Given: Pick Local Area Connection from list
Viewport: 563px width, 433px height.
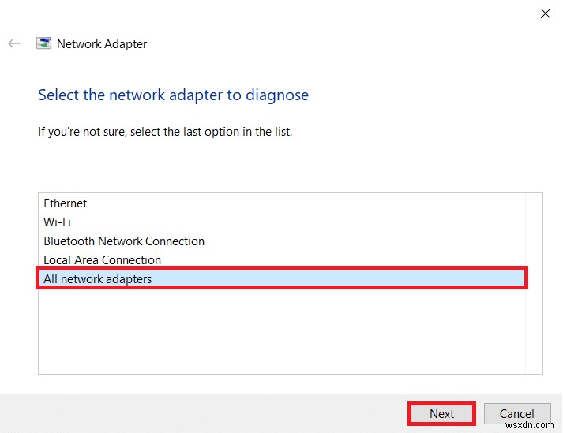Looking at the screenshot, I should pyautogui.click(x=103, y=260).
